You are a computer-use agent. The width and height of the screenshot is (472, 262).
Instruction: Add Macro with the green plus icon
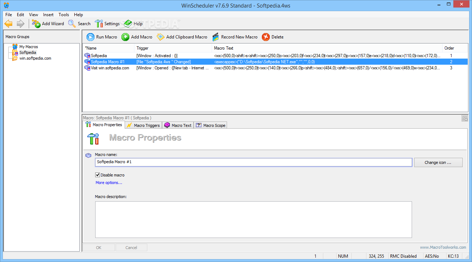click(125, 37)
